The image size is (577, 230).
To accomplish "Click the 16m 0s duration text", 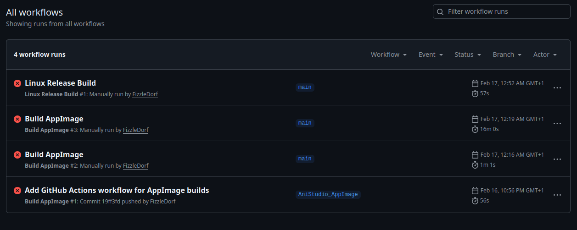I will coord(489,129).
